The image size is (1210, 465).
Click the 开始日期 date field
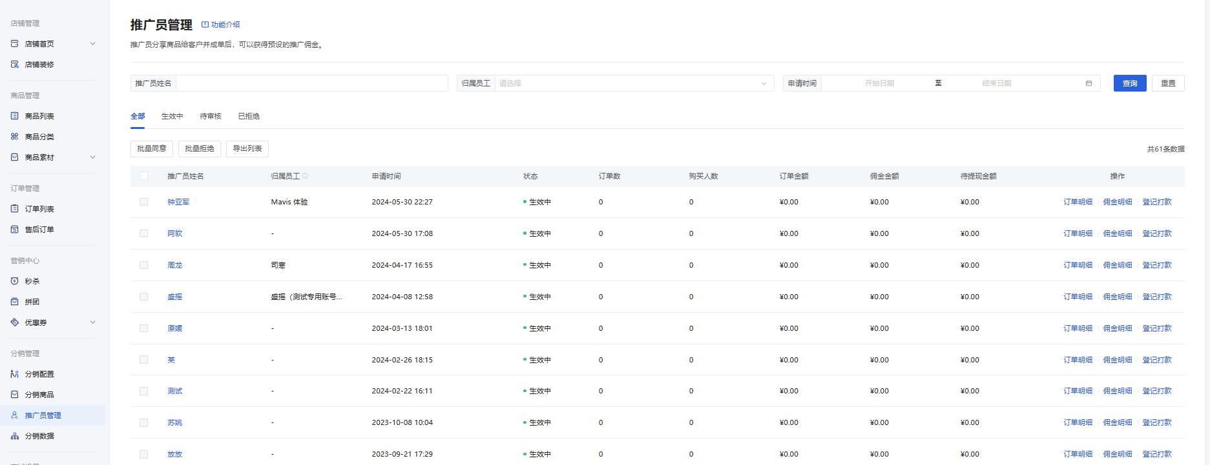[x=879, y=83]
